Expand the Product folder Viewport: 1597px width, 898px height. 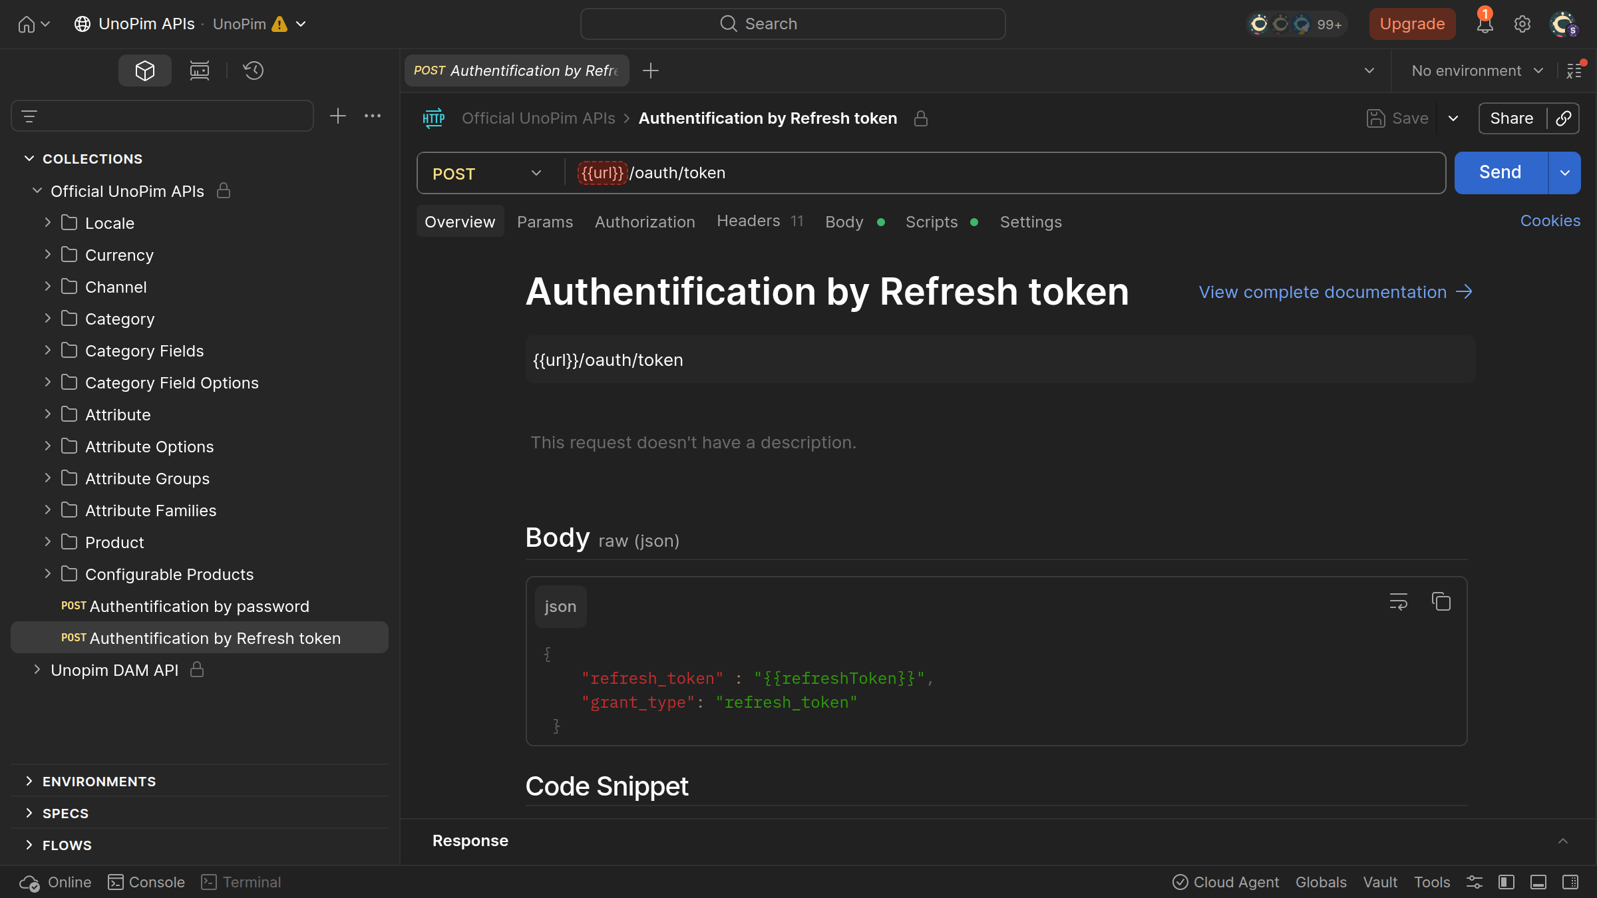click(x=48, y=541)
